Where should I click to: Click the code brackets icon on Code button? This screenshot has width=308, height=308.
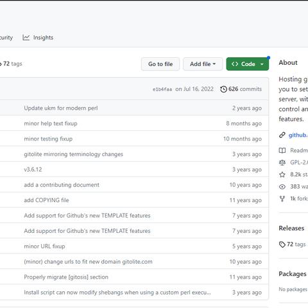pyautogui.click(x=235, y=64)
